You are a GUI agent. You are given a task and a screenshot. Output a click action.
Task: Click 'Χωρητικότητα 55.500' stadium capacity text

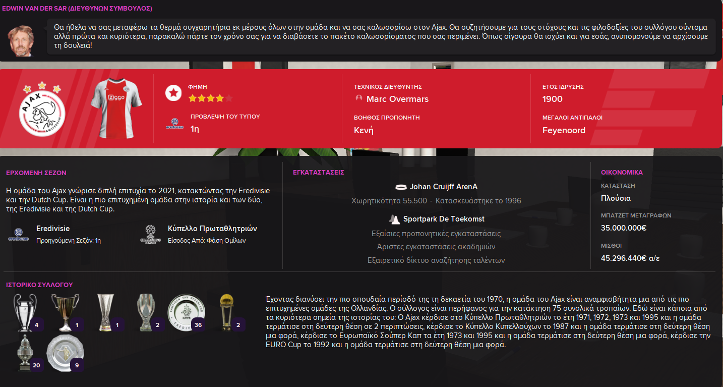[388, 201]
